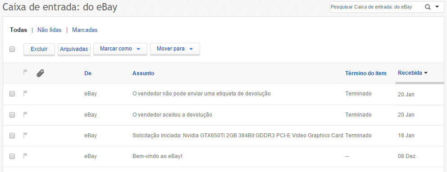
Task: Sort by Término do item column
Action: (366, 73)
